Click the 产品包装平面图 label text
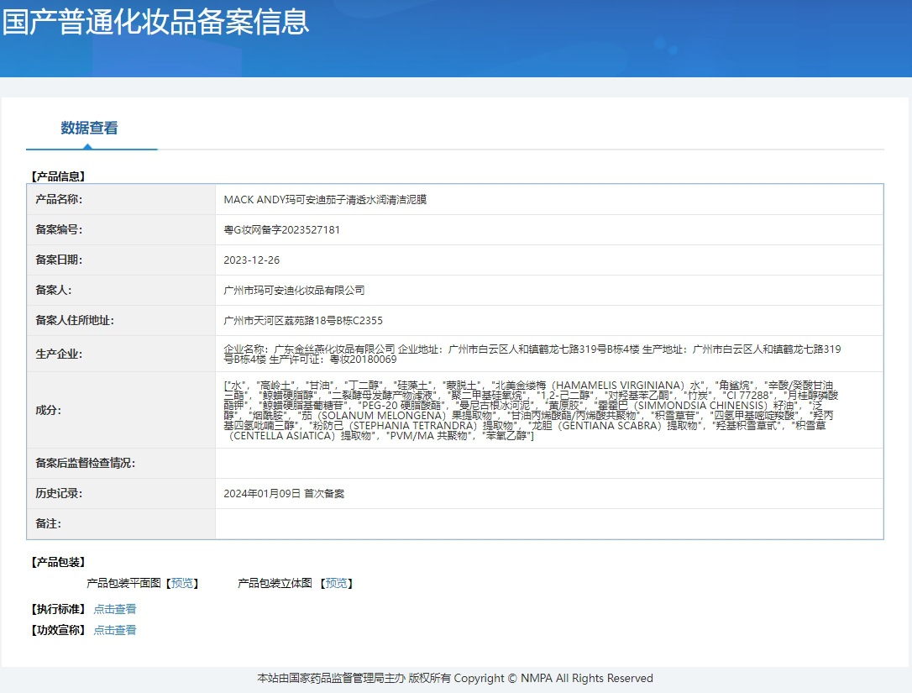Screen dimensions: 912x693 pyautogui.click(x=124, y=583)
